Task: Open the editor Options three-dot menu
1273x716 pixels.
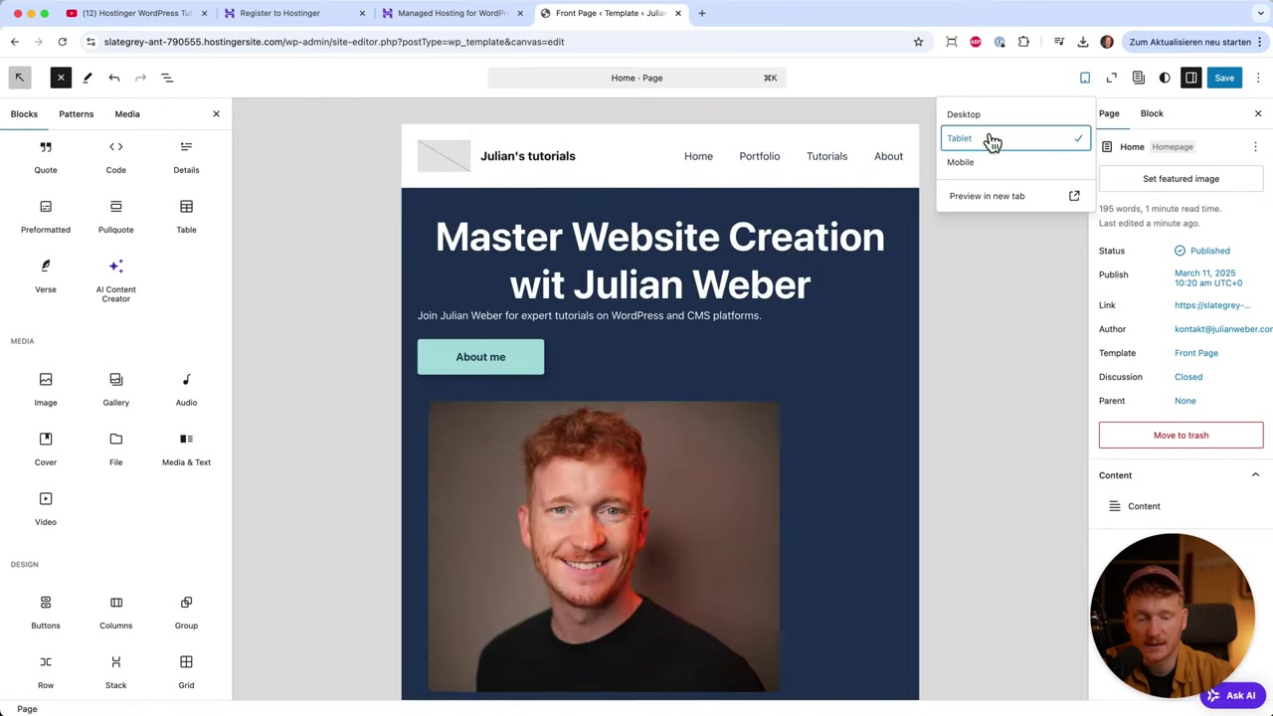Action: coord(1258,78)
